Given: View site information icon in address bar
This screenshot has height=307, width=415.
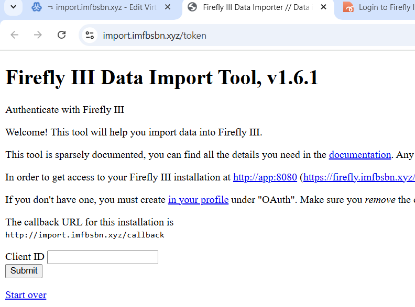Looking at the screenshot, I should tap(90, 35).
